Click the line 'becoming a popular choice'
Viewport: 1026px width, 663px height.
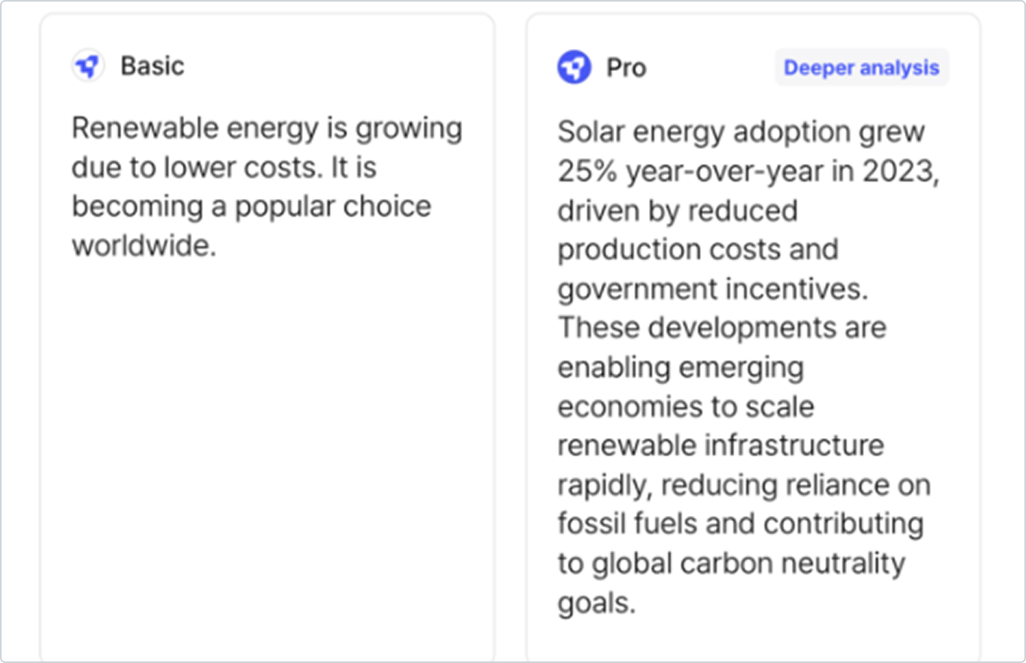pyautogui.click(x=251, y=207)
